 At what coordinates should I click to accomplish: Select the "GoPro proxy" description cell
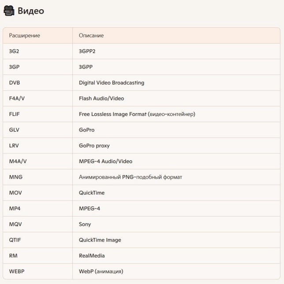pyautogui.click(x=94, y=146)
